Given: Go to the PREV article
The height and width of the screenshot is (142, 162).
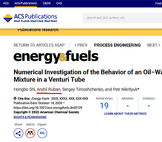Looking at the screenshot, I should point(81,45).
